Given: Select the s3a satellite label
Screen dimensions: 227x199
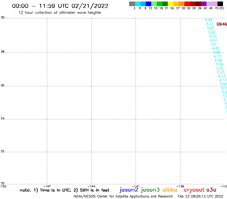Looking at the screenshot, I should (211, 190).
